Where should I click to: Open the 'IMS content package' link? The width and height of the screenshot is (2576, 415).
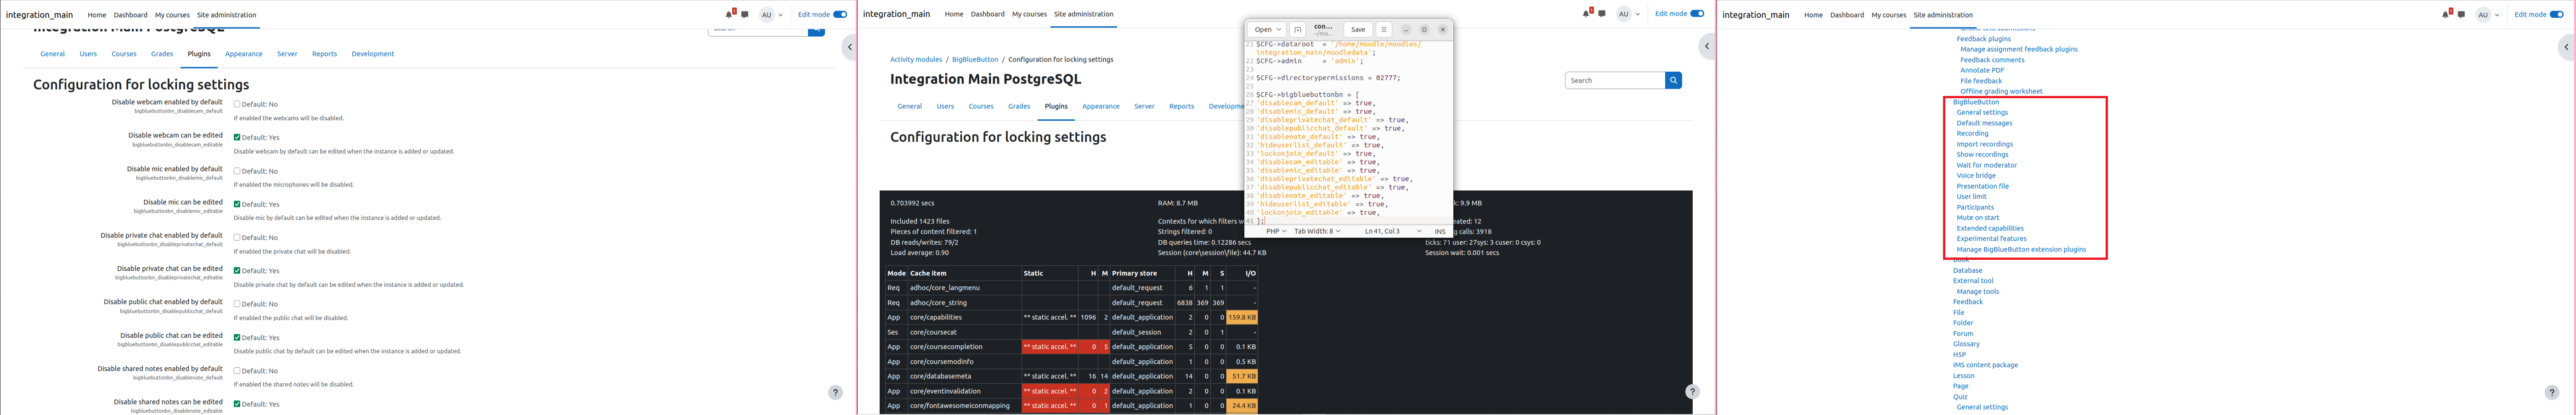[x=1985, y=365]
